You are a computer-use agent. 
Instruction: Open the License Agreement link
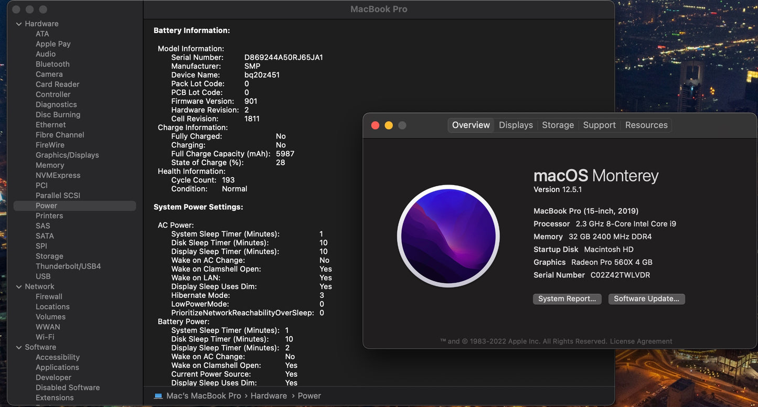point(641,341)
